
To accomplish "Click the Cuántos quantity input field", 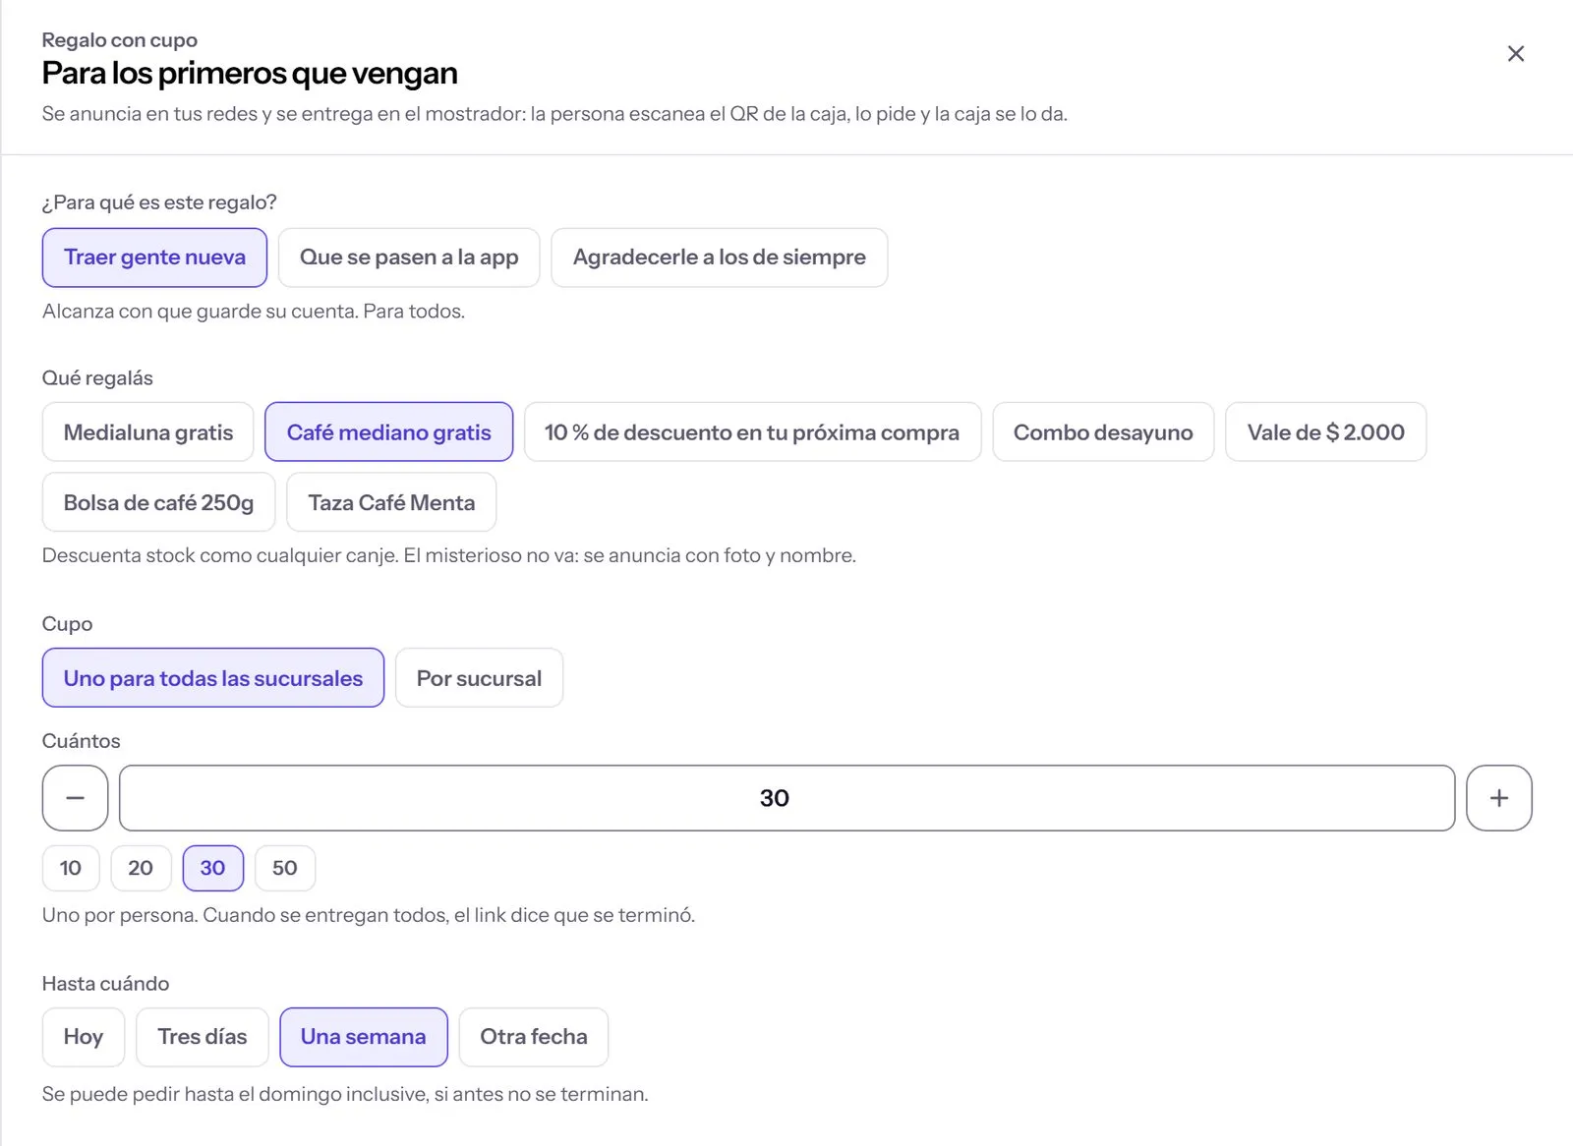I will (x=786, y=798).
